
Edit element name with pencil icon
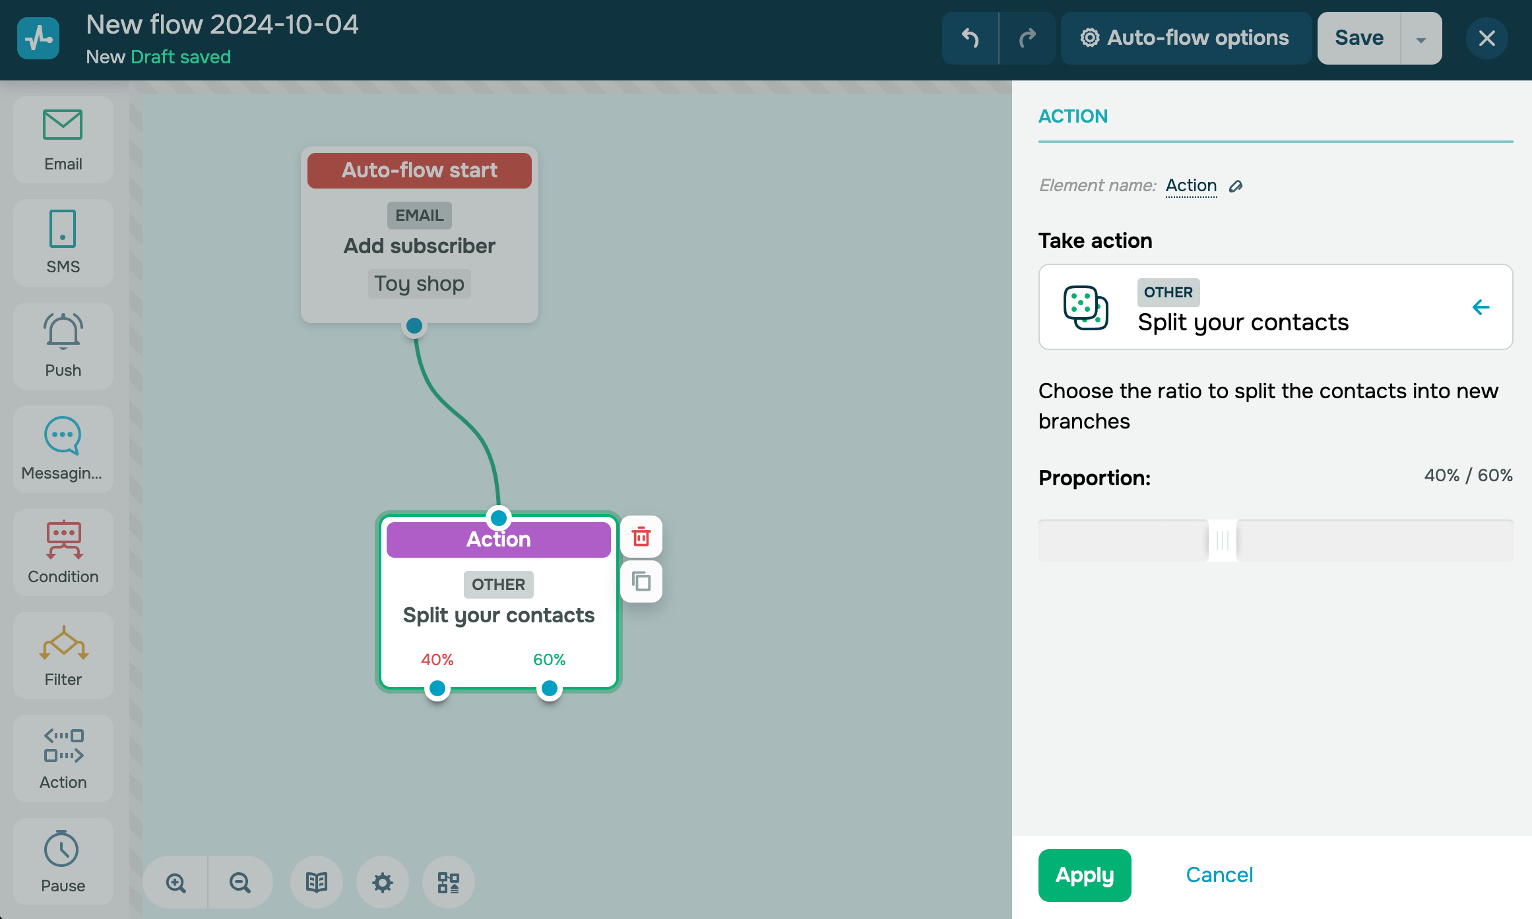click(1236, 187)
